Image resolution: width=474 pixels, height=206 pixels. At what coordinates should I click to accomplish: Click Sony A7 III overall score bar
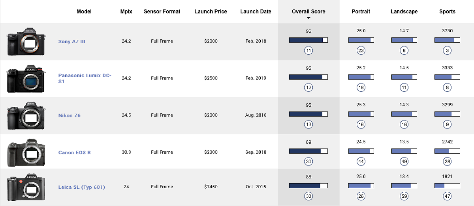pos(308,40)
